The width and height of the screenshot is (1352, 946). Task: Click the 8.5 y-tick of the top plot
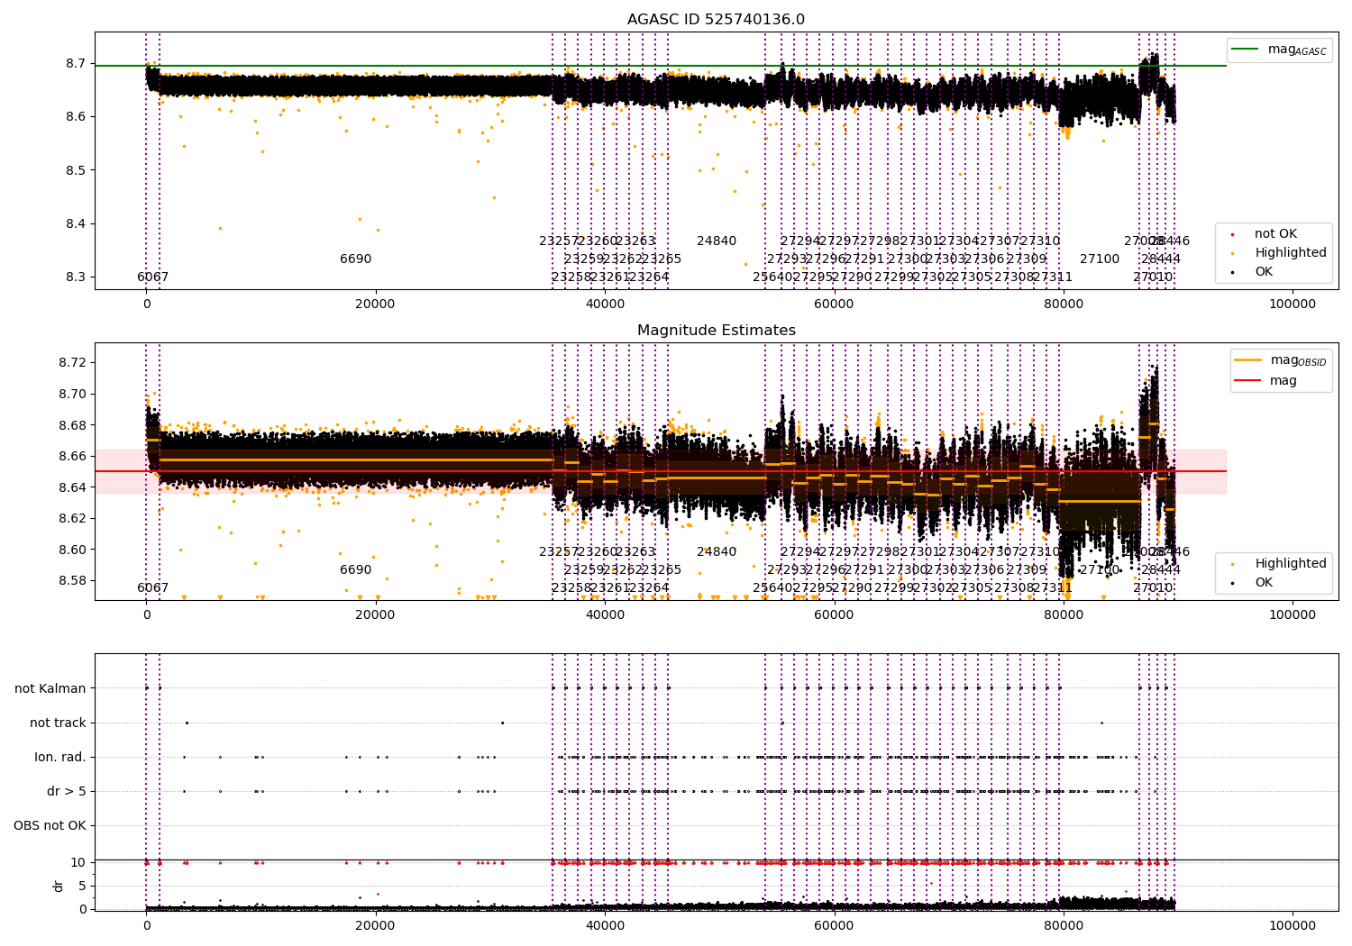tap(76, 170)
